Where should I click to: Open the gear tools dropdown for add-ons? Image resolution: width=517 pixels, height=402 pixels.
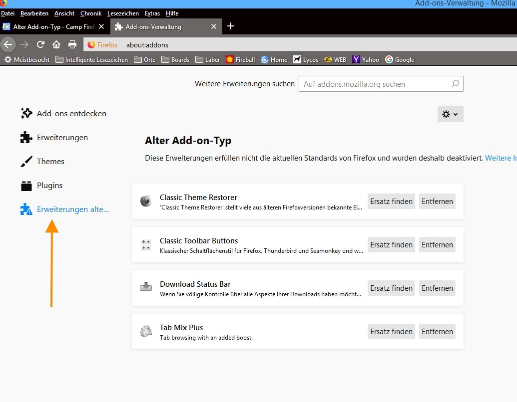pos(450,114)
